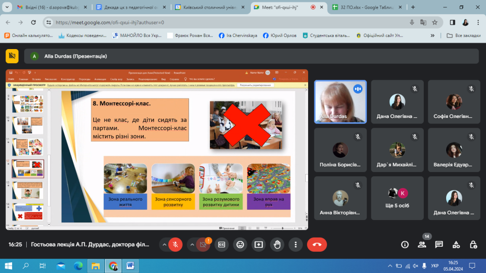486x273 pixels.
Task: Click the address bar microphone icon
Action: click(x=412, y=22)
